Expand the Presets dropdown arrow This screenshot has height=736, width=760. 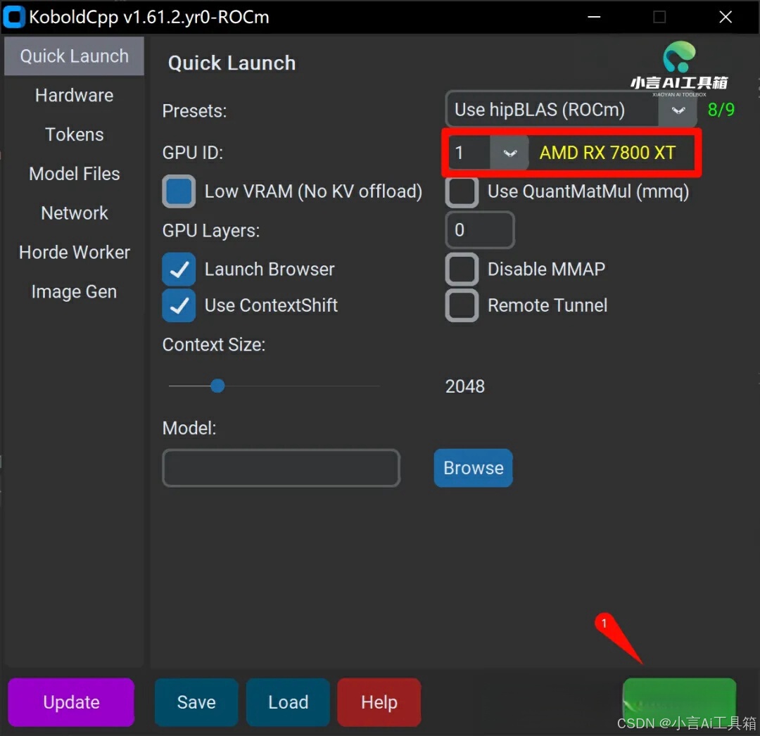tap(678, 110)
